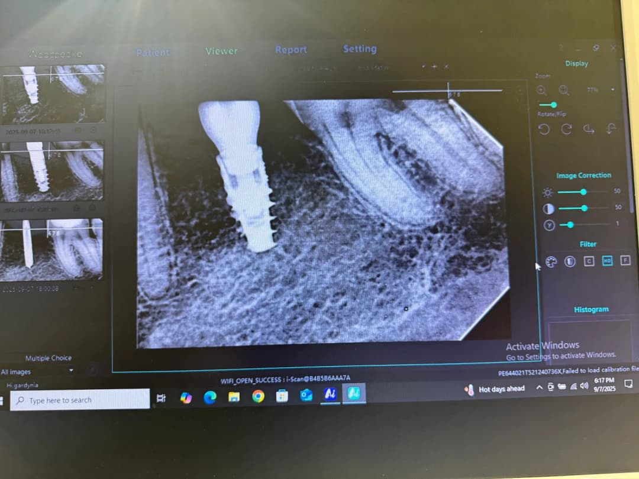639x479 pixels.
Task: Launch Microsoft Edge from the taskbar
Action: (210, 397)
